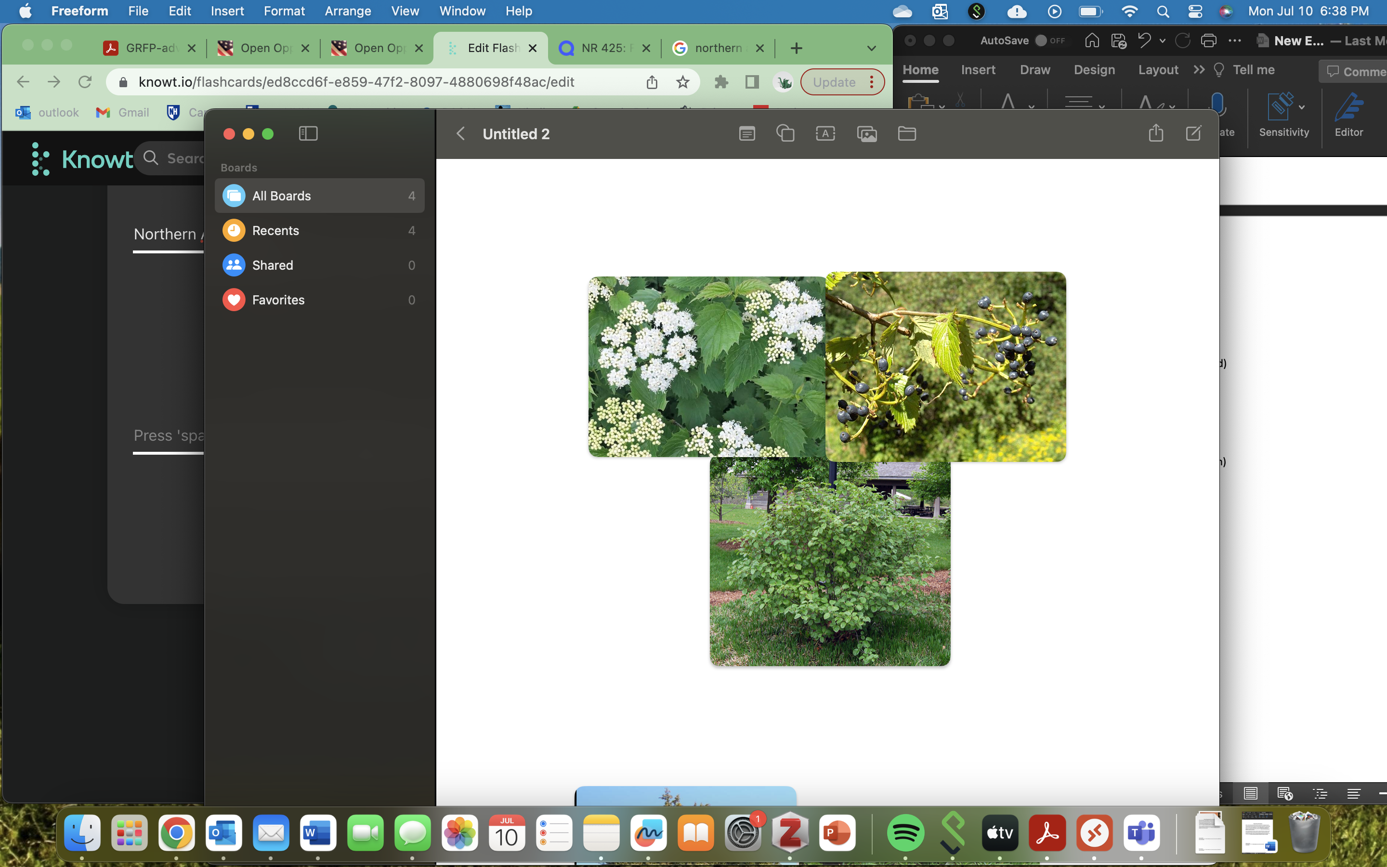
Task: Open the View menu
Action: point(405,11)
